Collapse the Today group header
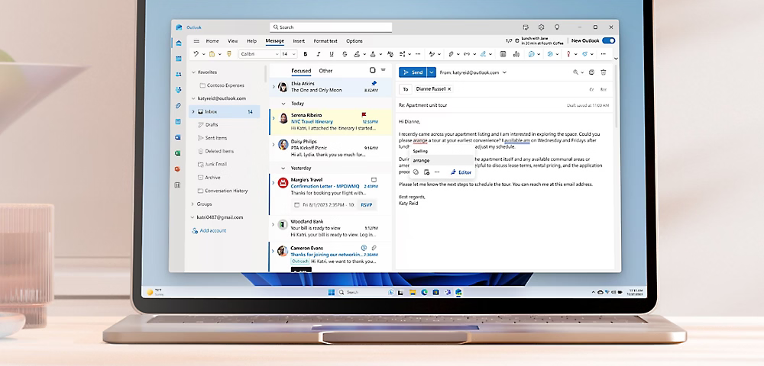764x366 pixels. coord(283,104)
